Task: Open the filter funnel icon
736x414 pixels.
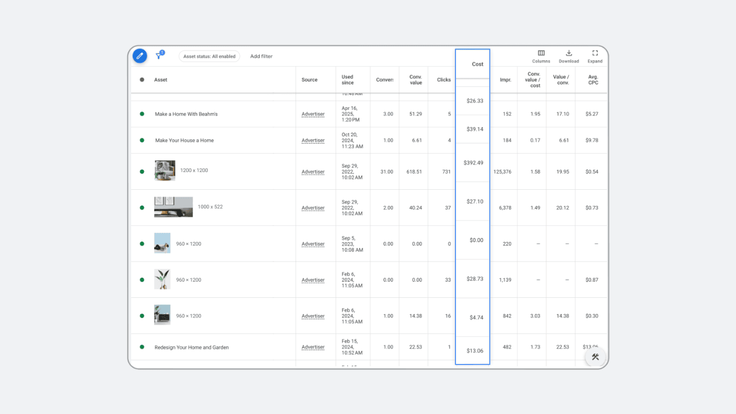Action: click(160, 55)
